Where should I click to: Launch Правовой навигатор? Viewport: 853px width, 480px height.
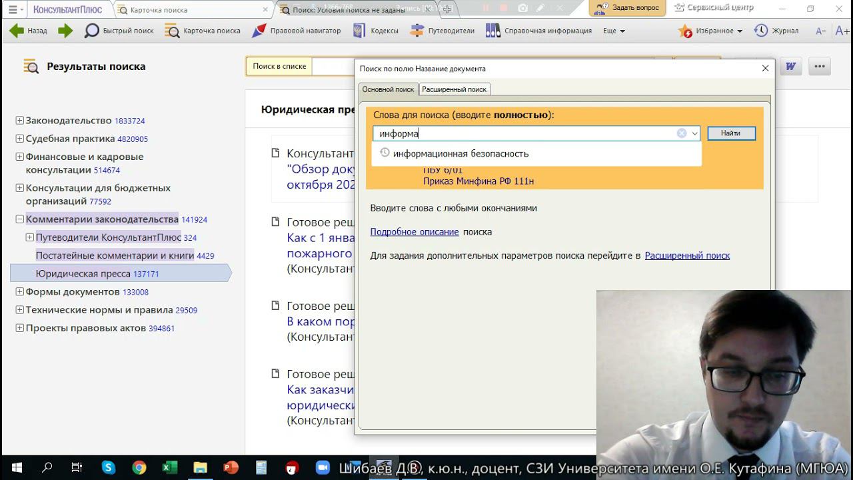(296, 31)
